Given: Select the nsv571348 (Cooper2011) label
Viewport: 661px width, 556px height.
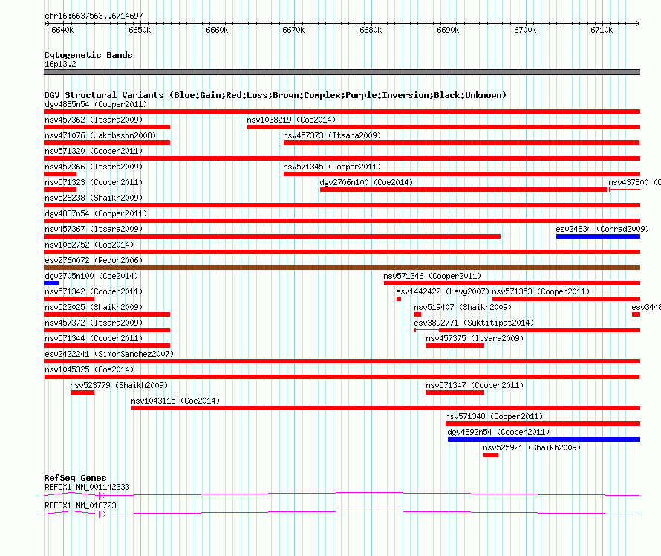Looking at the screenshot, I should 494,416.
